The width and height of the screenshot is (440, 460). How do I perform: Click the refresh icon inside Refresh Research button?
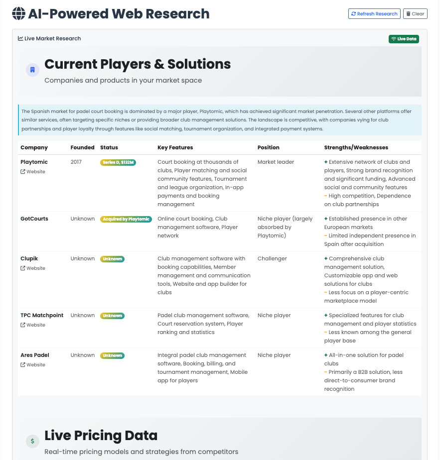point(354,13)
